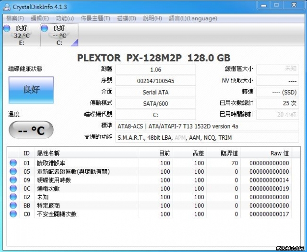Click the 屬性名稱 column header

pyautogui.click(x=86, y=153)
